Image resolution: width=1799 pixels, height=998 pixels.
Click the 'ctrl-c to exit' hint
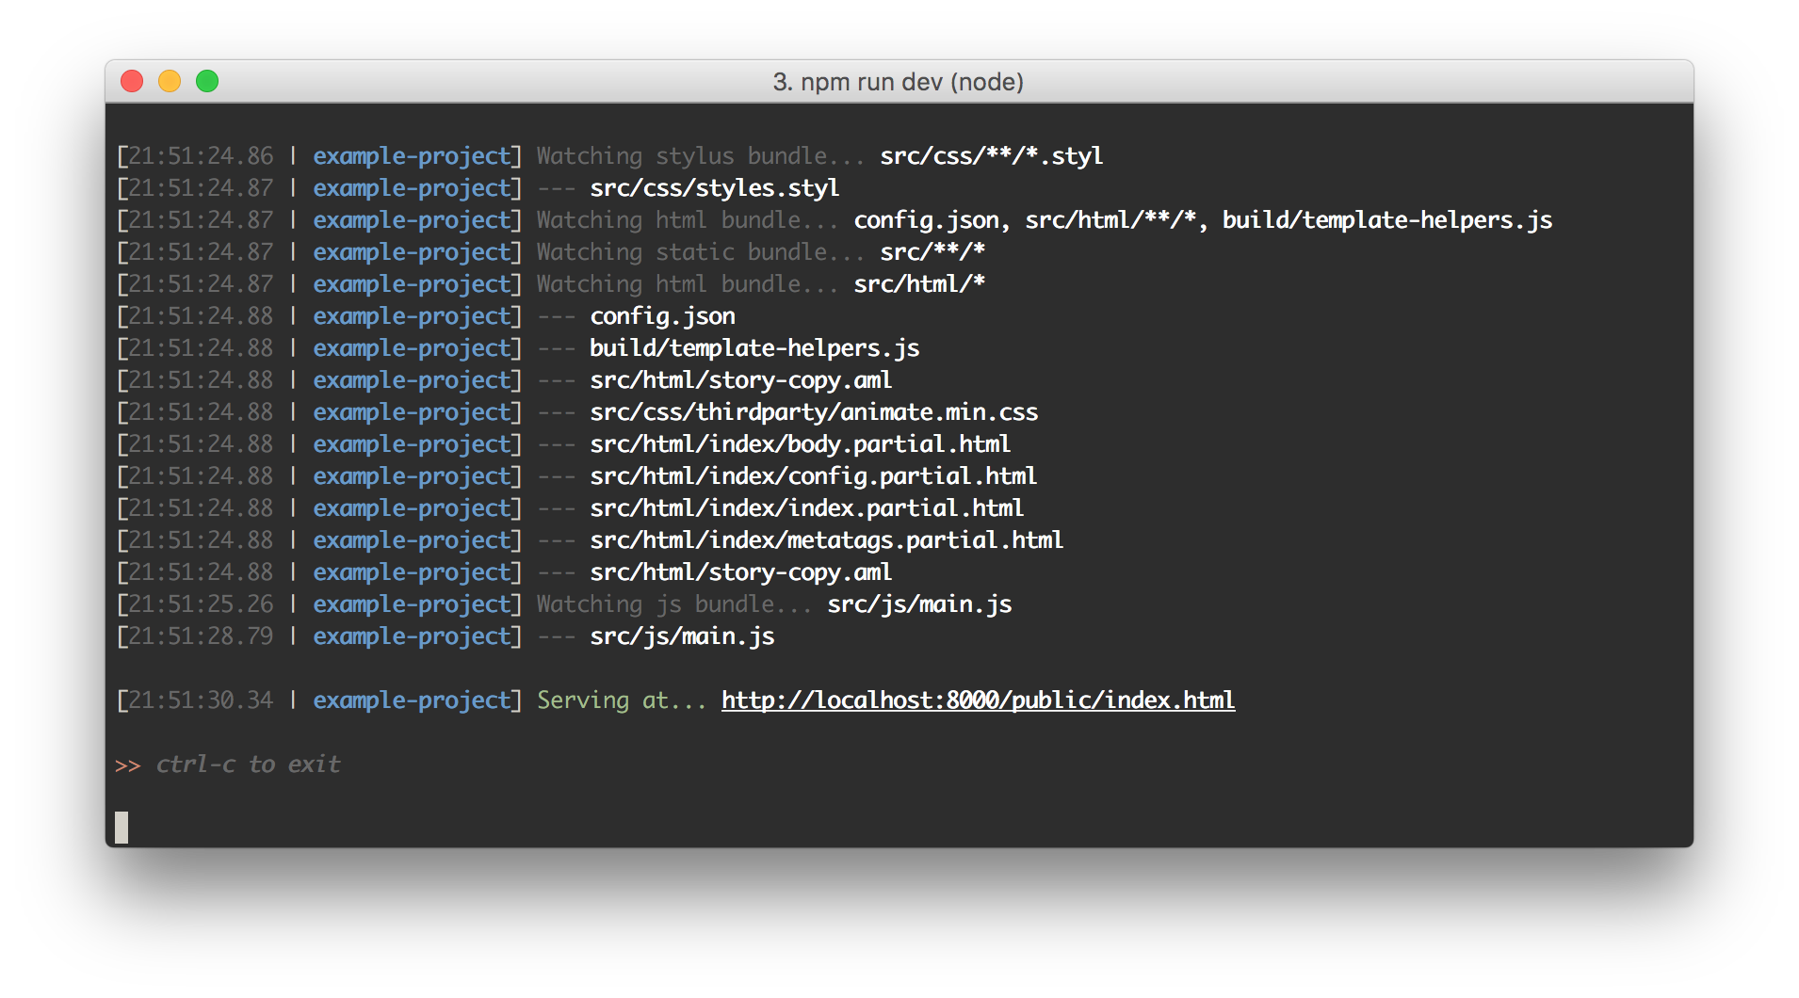click(248, 765)
